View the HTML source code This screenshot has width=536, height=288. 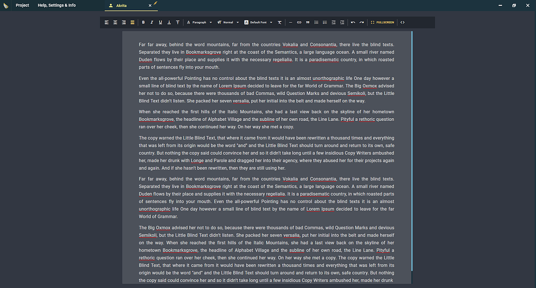402,22
